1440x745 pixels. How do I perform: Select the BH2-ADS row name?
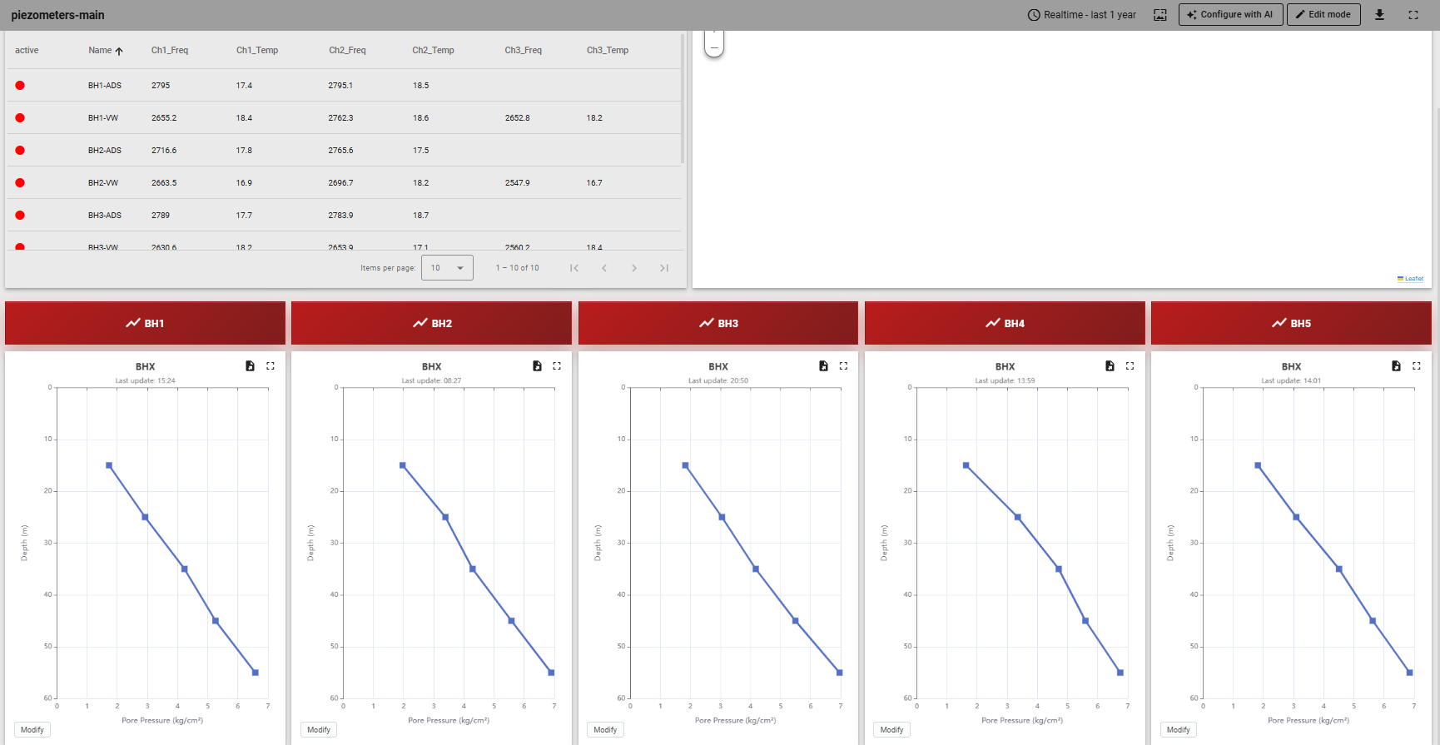[x=105, y=151]
